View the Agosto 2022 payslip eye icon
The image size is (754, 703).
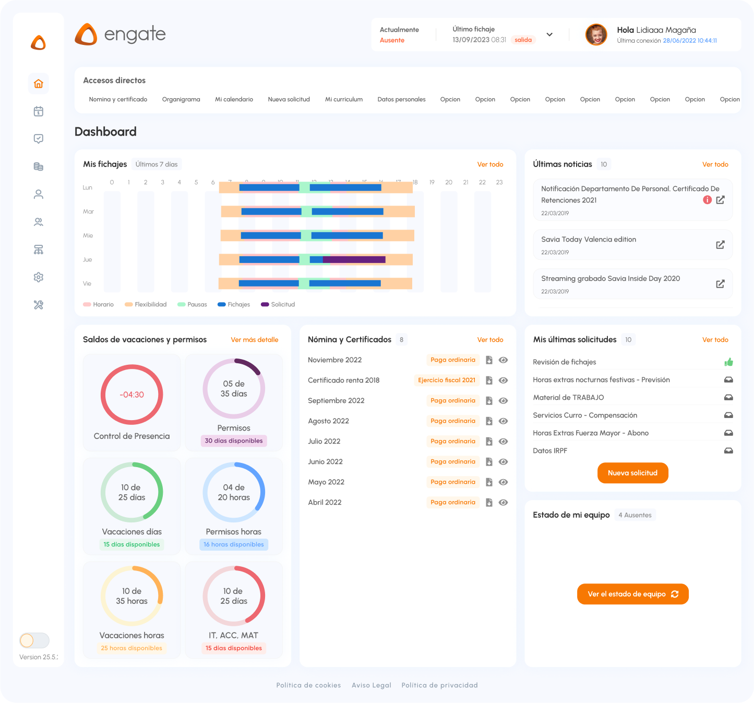pyautogui.click(x=503, y=421)
